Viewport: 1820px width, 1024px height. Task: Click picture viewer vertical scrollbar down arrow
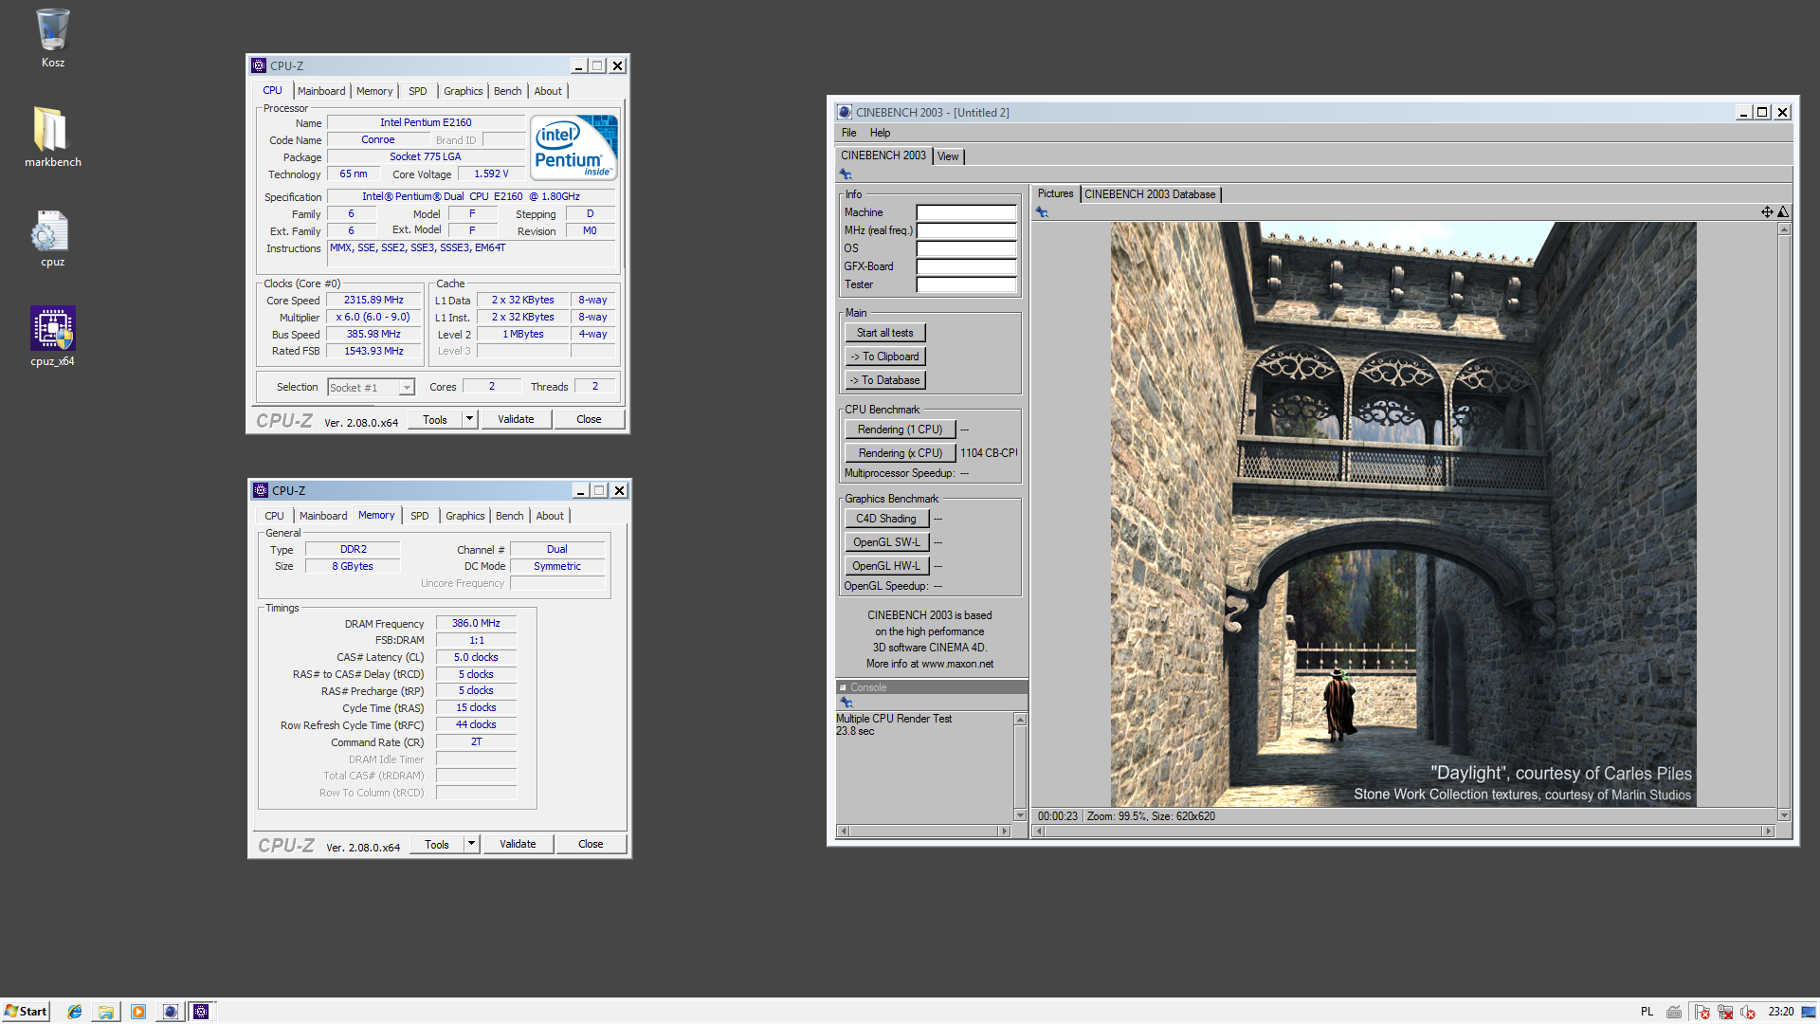pyautogui.click(x=1784, y=815)
